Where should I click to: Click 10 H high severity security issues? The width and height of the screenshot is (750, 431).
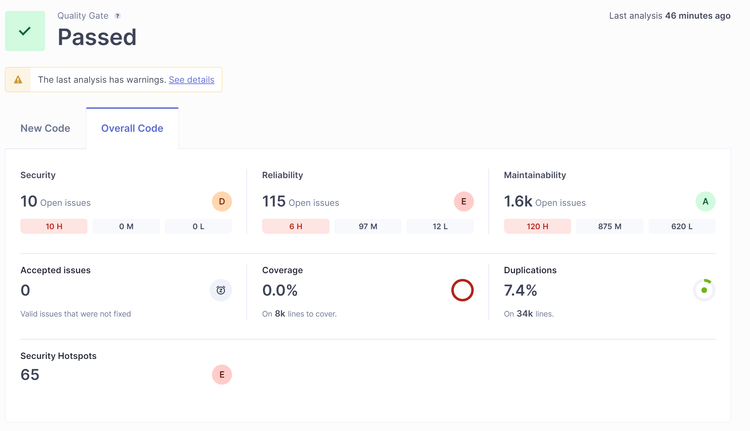pyautogui.click(x=54, y=227)
